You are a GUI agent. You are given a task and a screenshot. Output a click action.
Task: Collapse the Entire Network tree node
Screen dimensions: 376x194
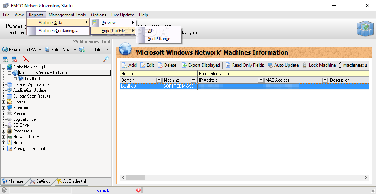[3, 67]
